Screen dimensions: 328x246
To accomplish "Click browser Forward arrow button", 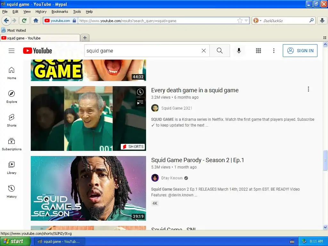I will coord(14,20).
